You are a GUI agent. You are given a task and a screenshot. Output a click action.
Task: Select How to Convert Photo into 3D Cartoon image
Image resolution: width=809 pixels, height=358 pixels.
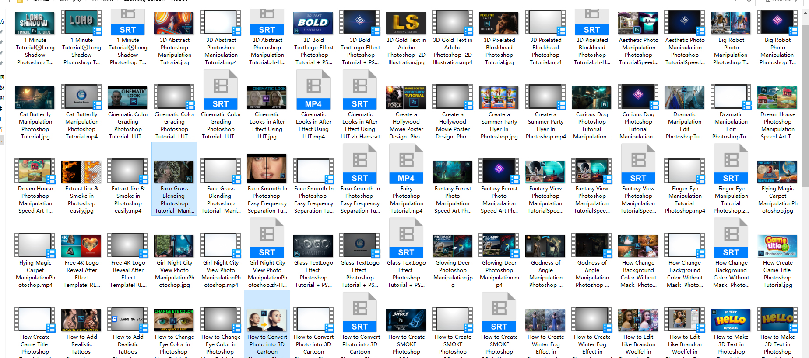click(267, 320)
